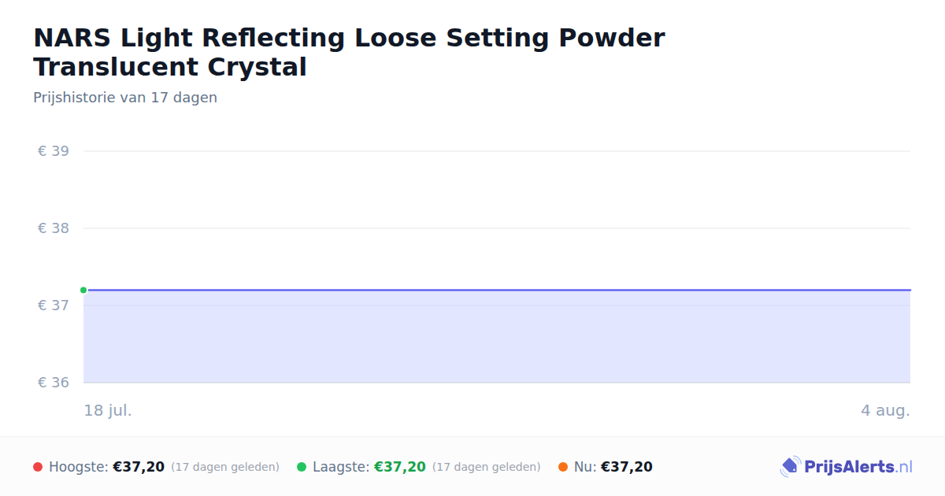
Task: Click the 4 aug. date axis label
Action: coord(885,410)
